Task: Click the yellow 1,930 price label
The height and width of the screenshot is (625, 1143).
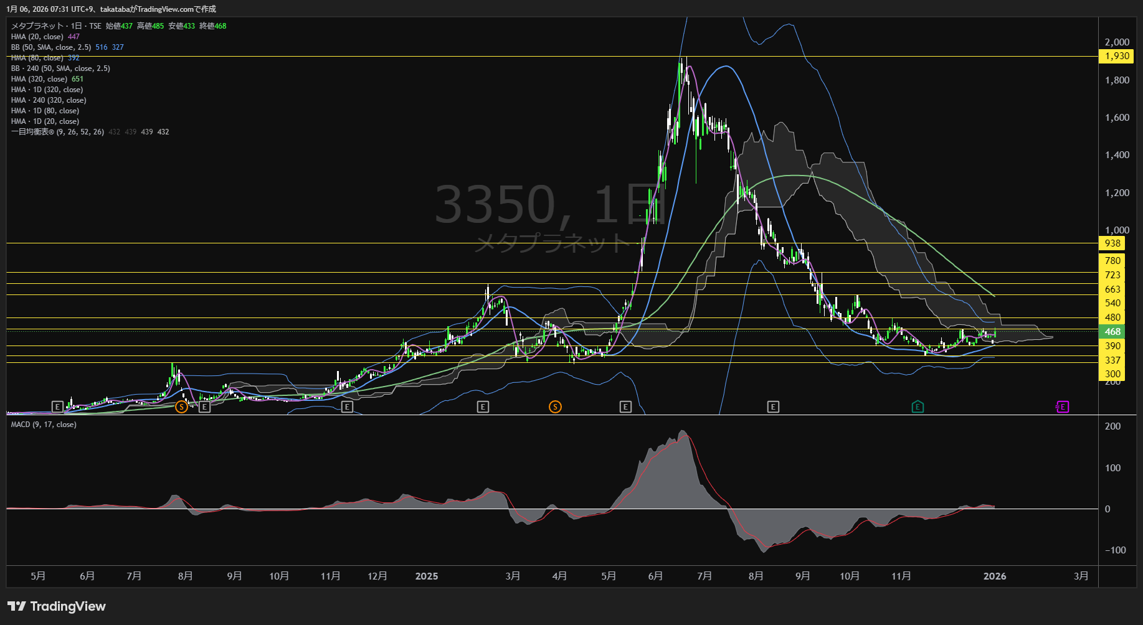Action: [1116, 56]
